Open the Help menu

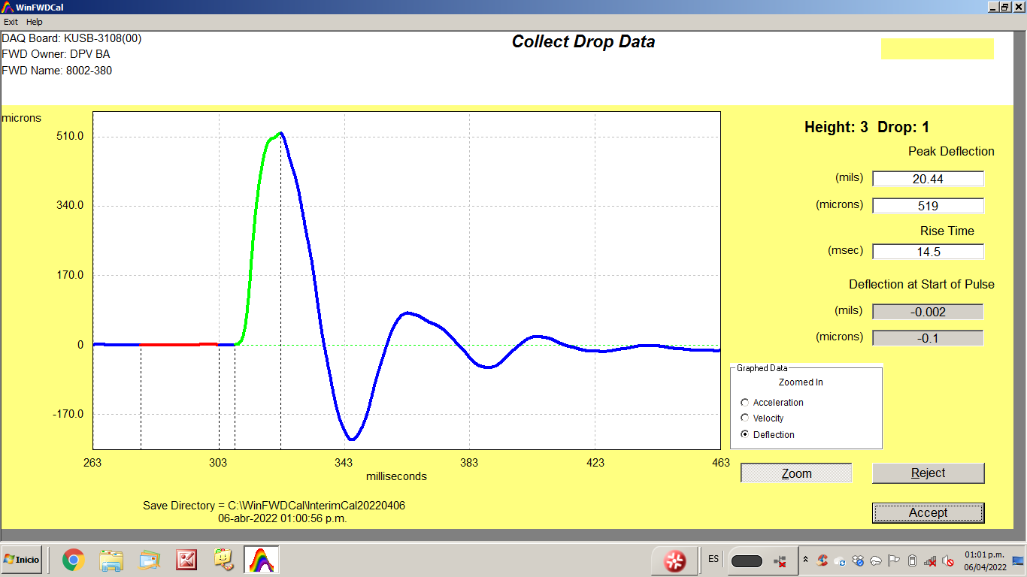click(x=35, y=22)
